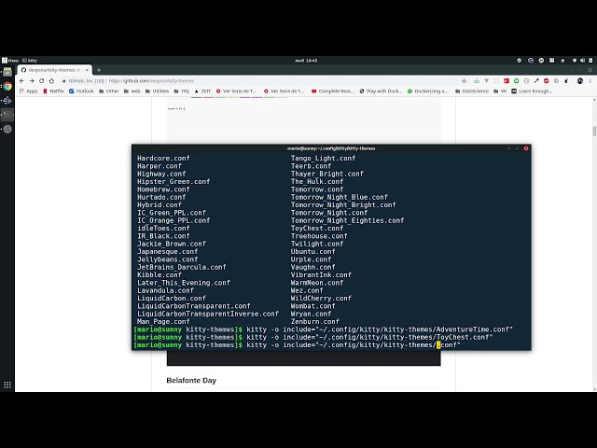Viewport: 597px width, 448px height.
Task: Click the battery indicator in top bar
Action: (x=590, y=60)
